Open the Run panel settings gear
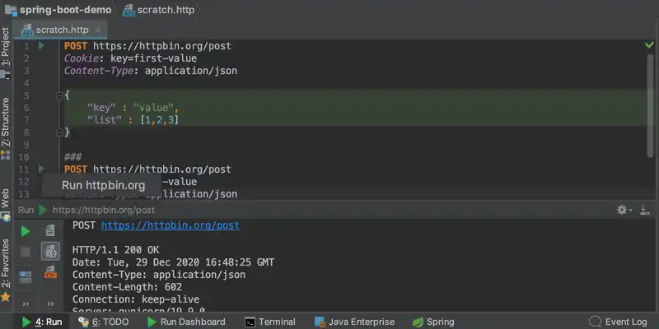 624,210
